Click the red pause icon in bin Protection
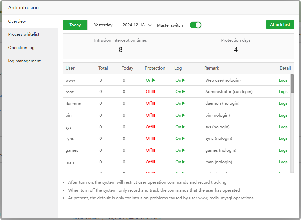This screenshot has height=220, width=301. (154, 115)
